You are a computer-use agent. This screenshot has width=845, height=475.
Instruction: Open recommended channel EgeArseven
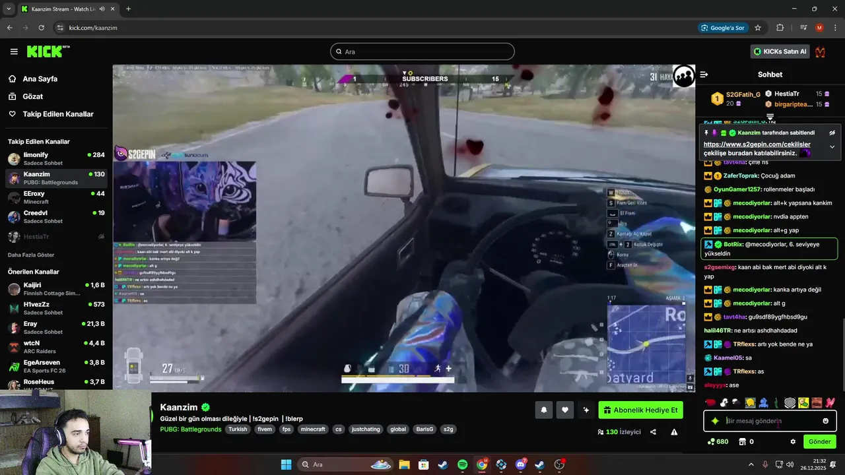click(x=56, y=365)
